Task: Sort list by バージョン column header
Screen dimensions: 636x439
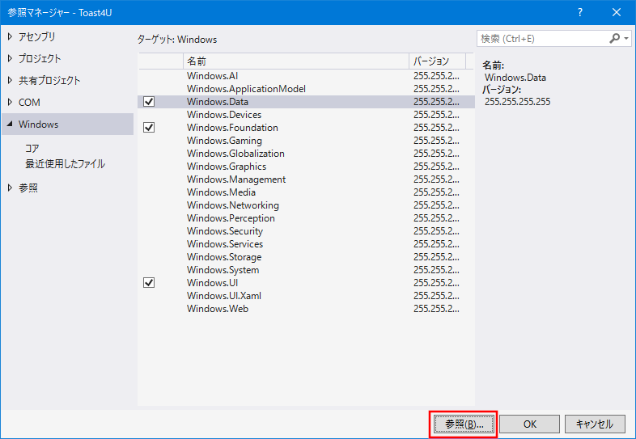Action: pyautogui.click(x=437, y=61)
